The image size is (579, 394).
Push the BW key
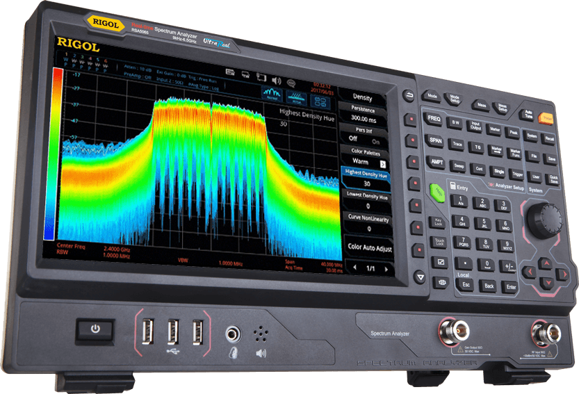(456, 122)
